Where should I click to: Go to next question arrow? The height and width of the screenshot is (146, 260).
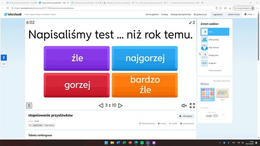(x=120, y=105)
